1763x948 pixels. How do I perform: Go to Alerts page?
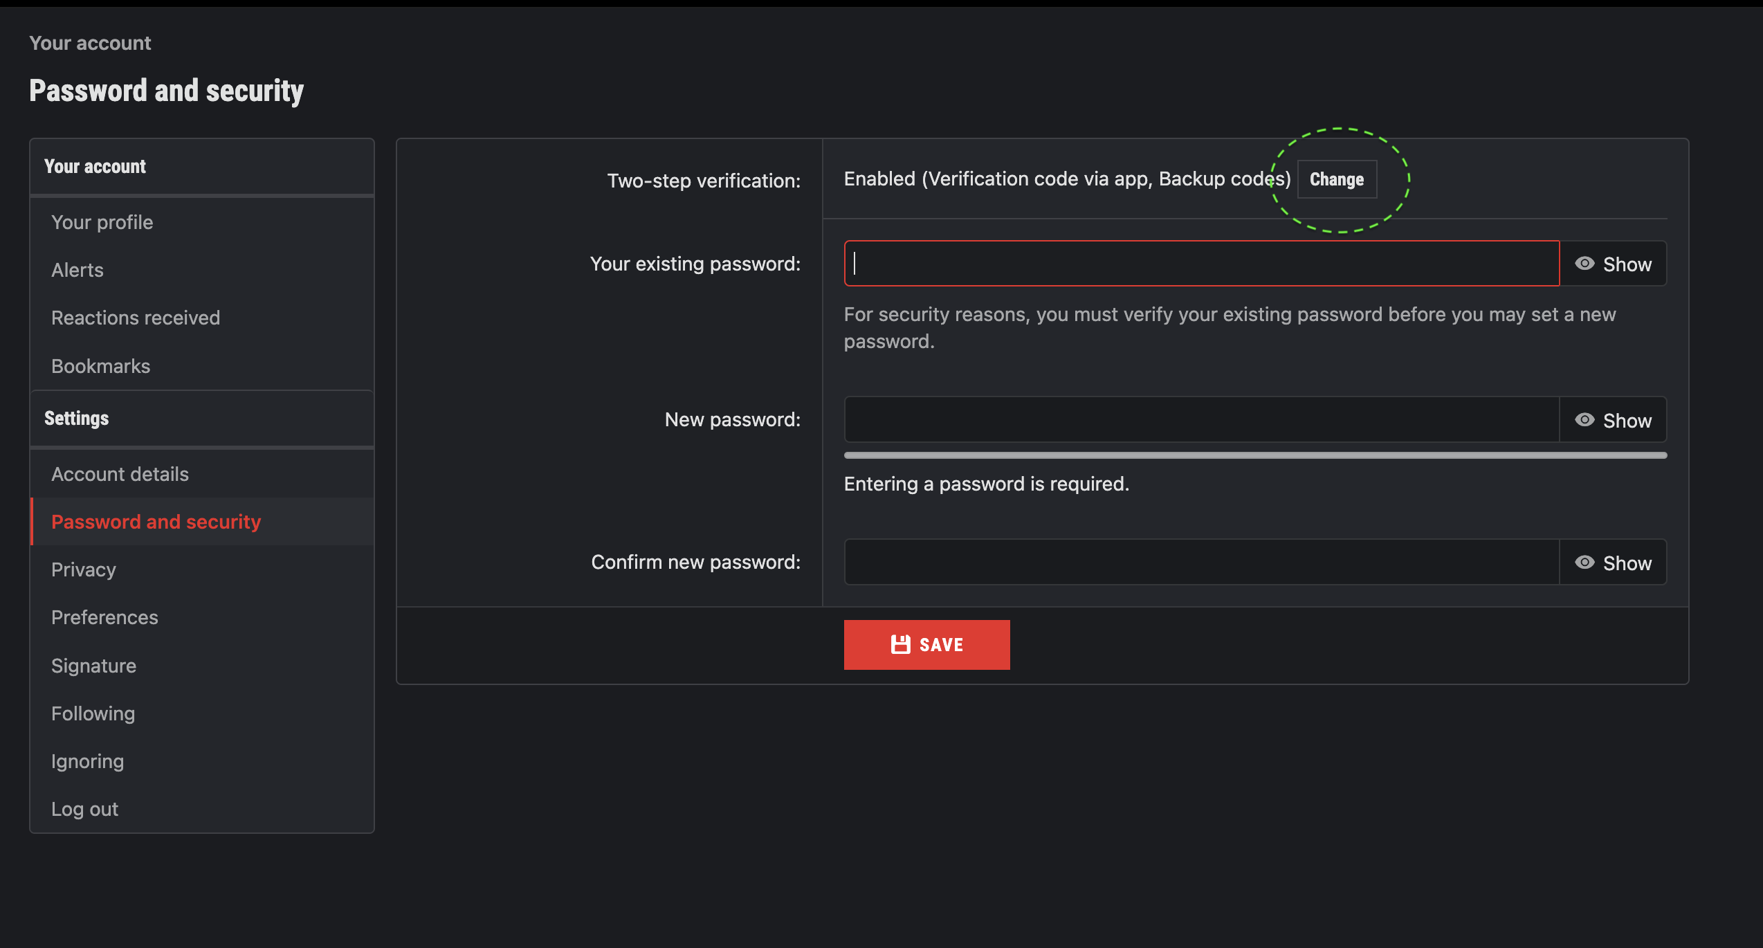(202, 270)
